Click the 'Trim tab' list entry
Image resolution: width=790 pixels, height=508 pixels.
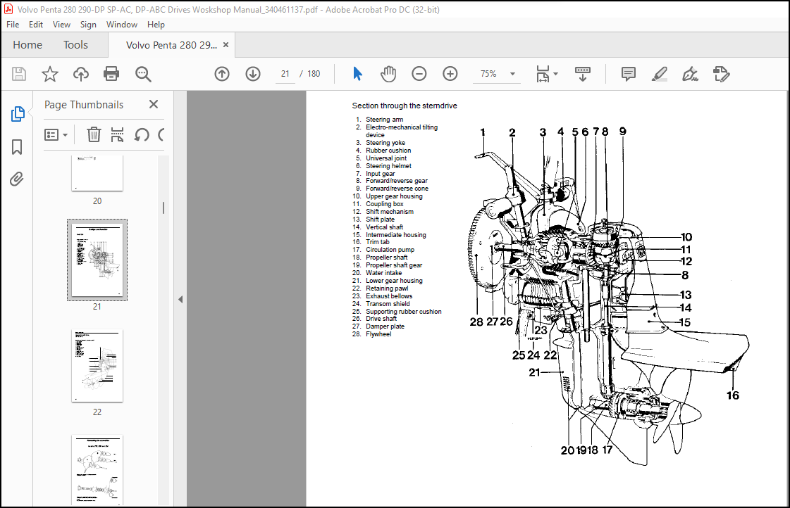pyautogui.click(x=377, y=242)
